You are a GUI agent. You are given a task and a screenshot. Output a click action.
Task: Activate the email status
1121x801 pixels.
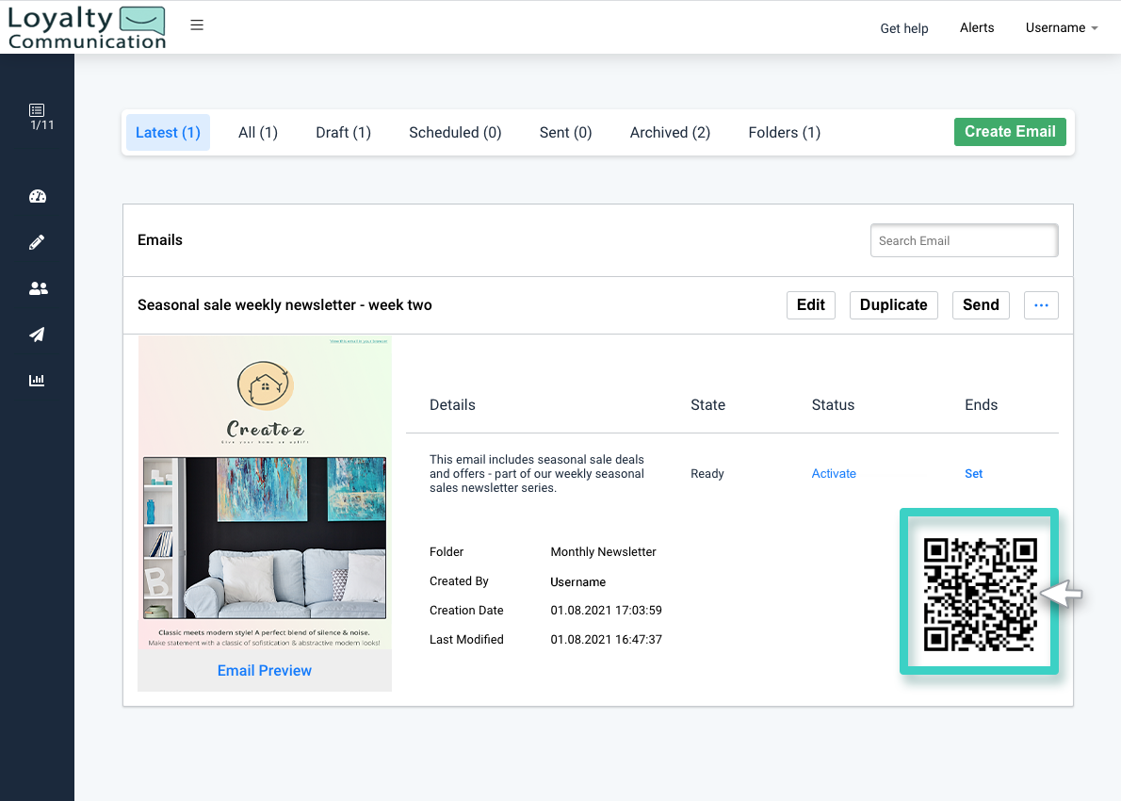[834, 473]
